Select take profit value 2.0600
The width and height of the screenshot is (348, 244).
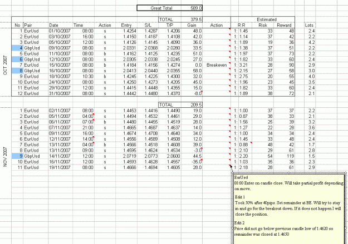point(170,156)
